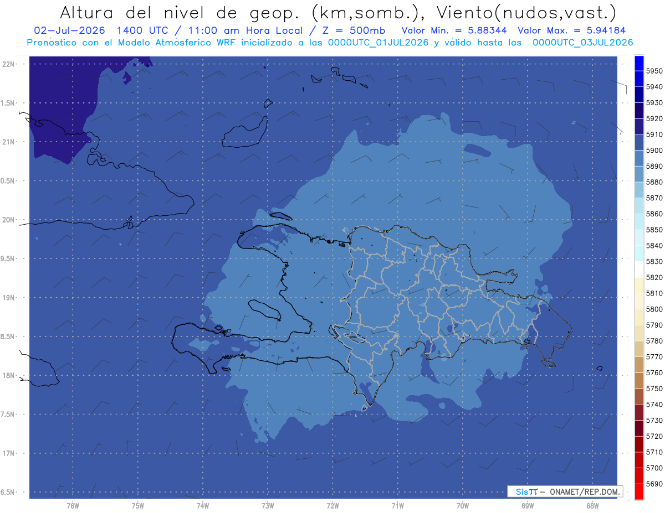
Task: Click the longitude axis label 75W
Action: click(138, 505)
